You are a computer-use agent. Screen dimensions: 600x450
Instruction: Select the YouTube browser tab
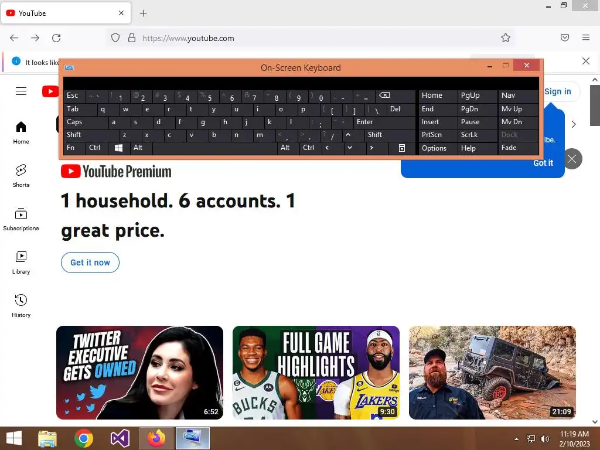tap(66, 13)
